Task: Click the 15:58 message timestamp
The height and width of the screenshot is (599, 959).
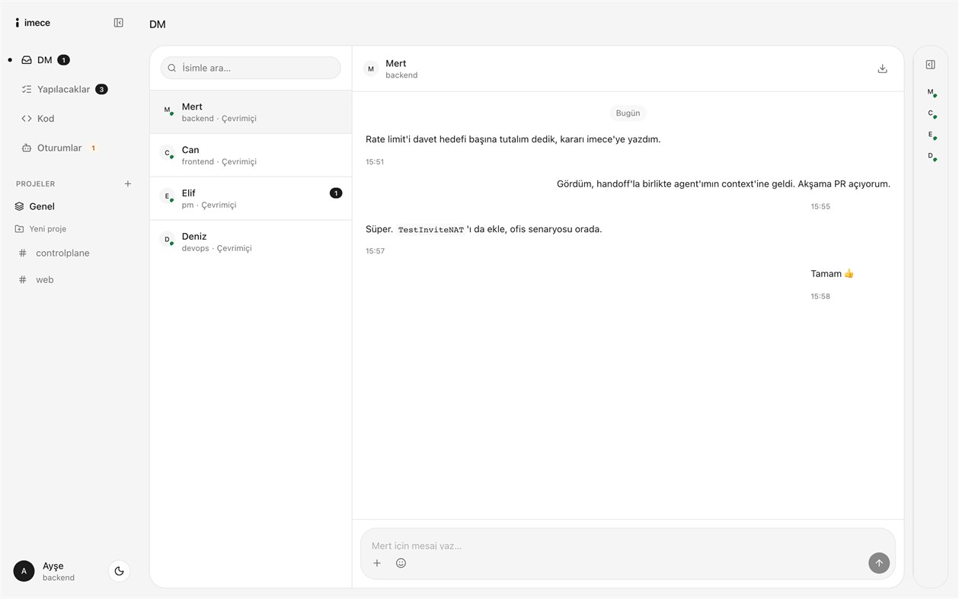Action: pyautogui.click(x=820, y=296)
